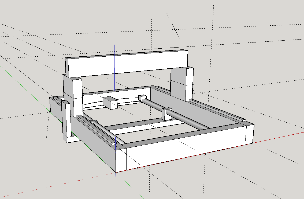Click the right linear rail's front end cap

(243, 120)
